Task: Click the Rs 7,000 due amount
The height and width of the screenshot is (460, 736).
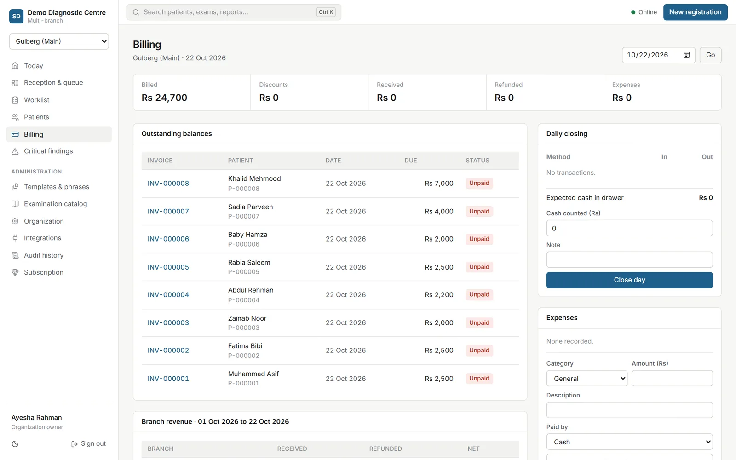Action: coord(439,184)
